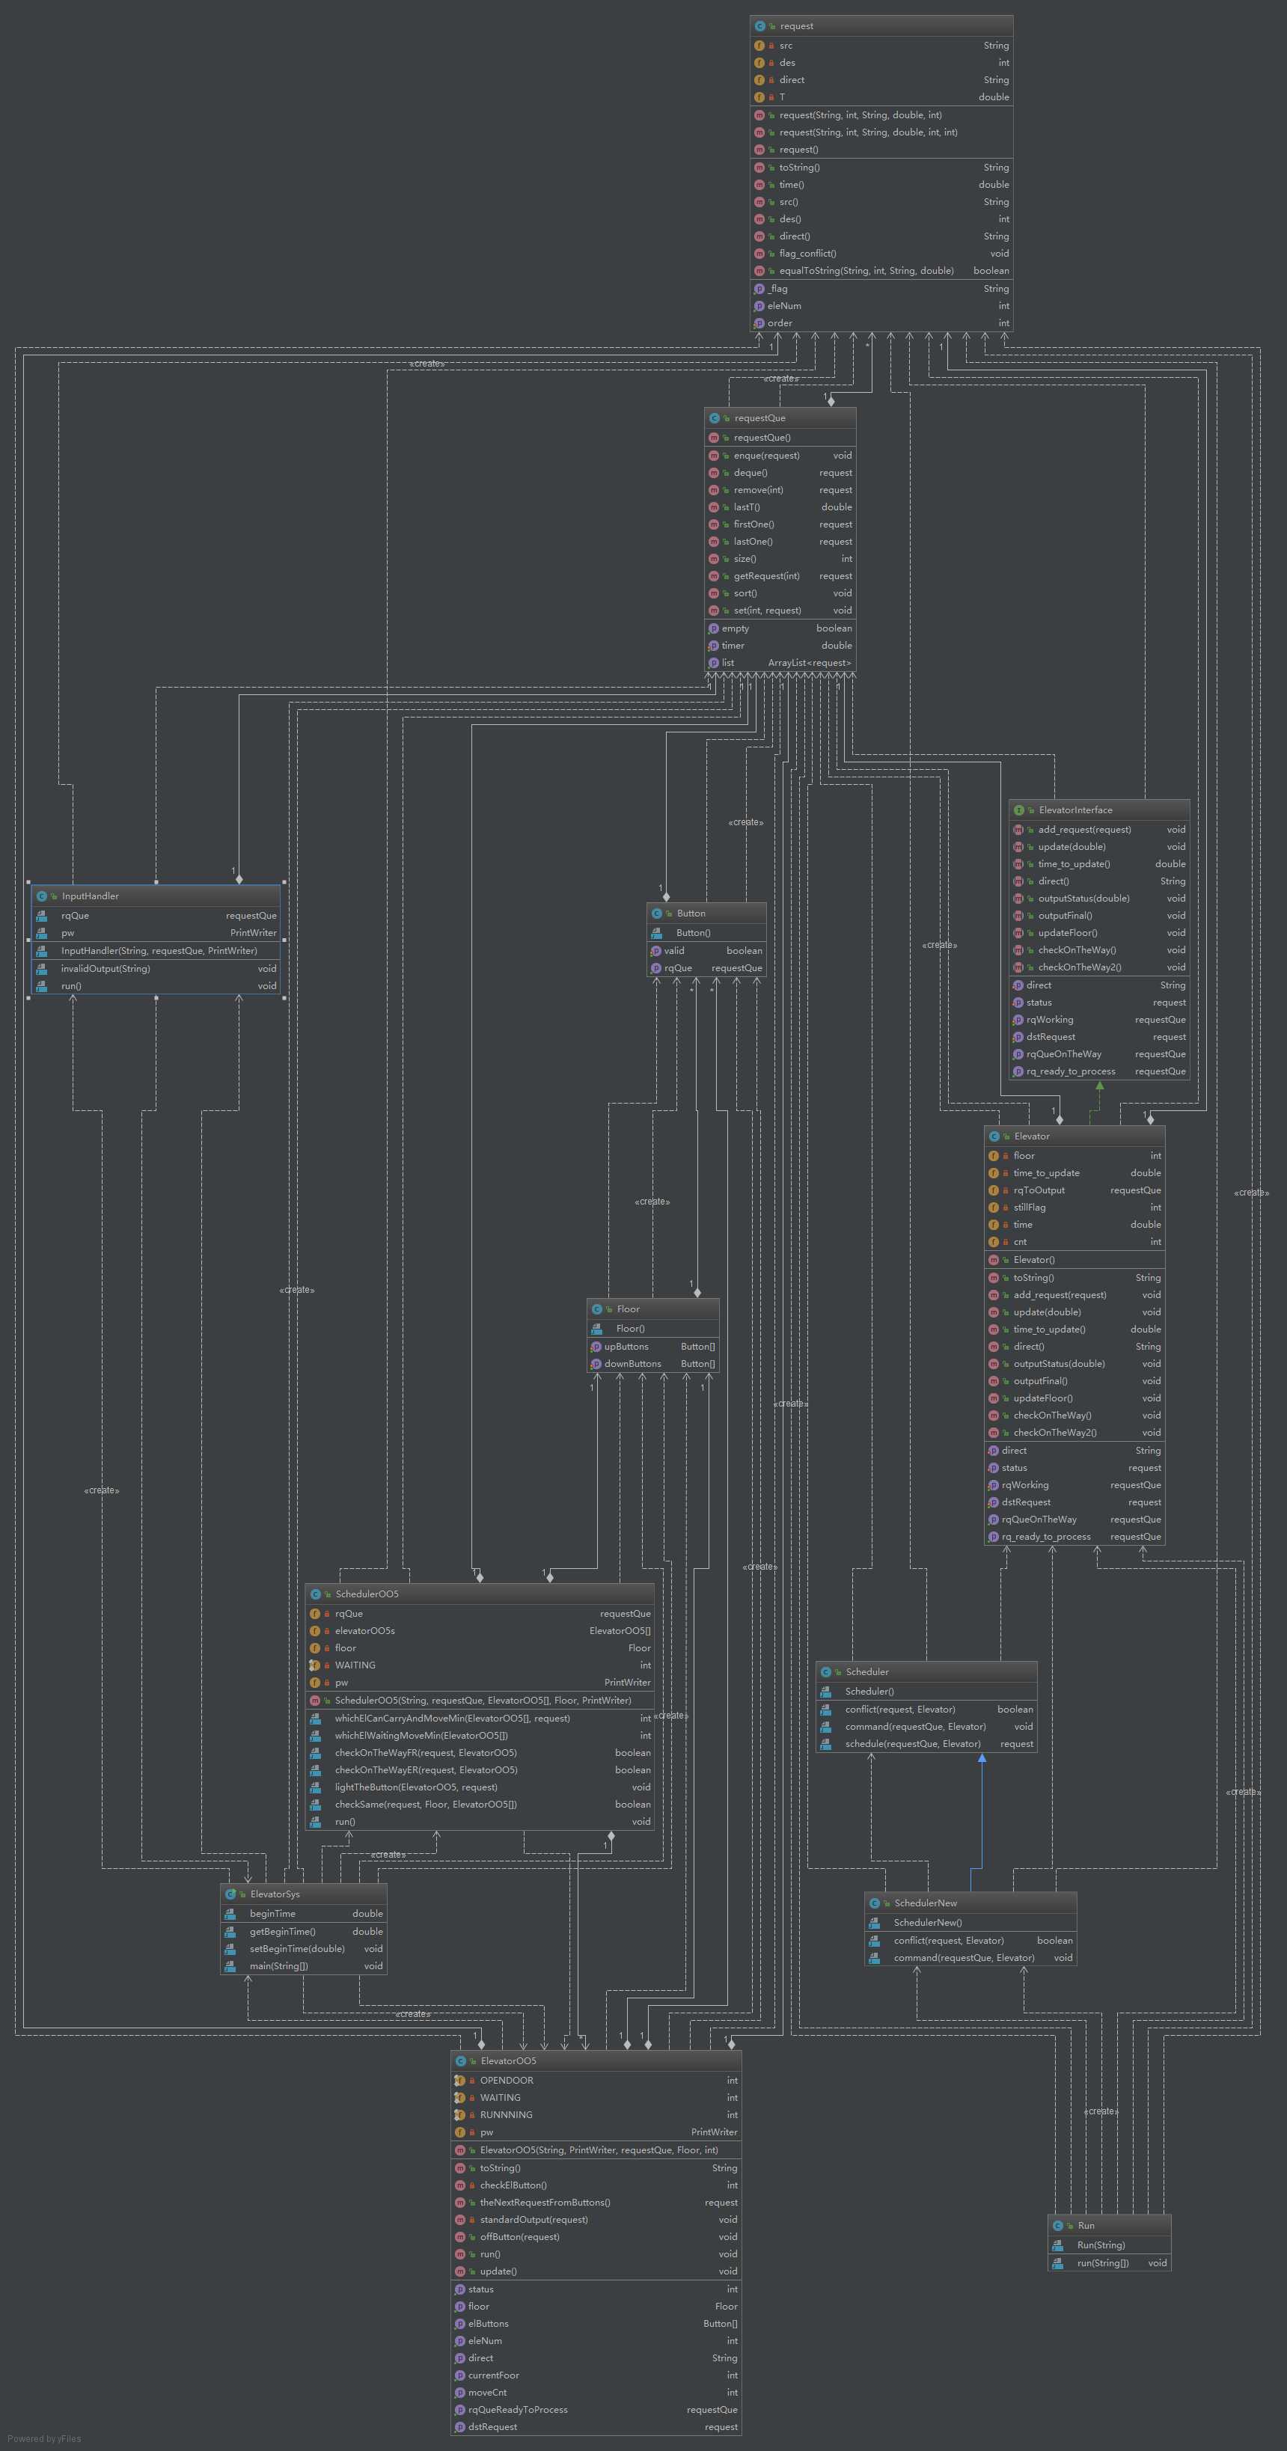
Task: Select 'checkOnTheWay2()' method in Elevator class
Action: click(x=1074, y=1433)
